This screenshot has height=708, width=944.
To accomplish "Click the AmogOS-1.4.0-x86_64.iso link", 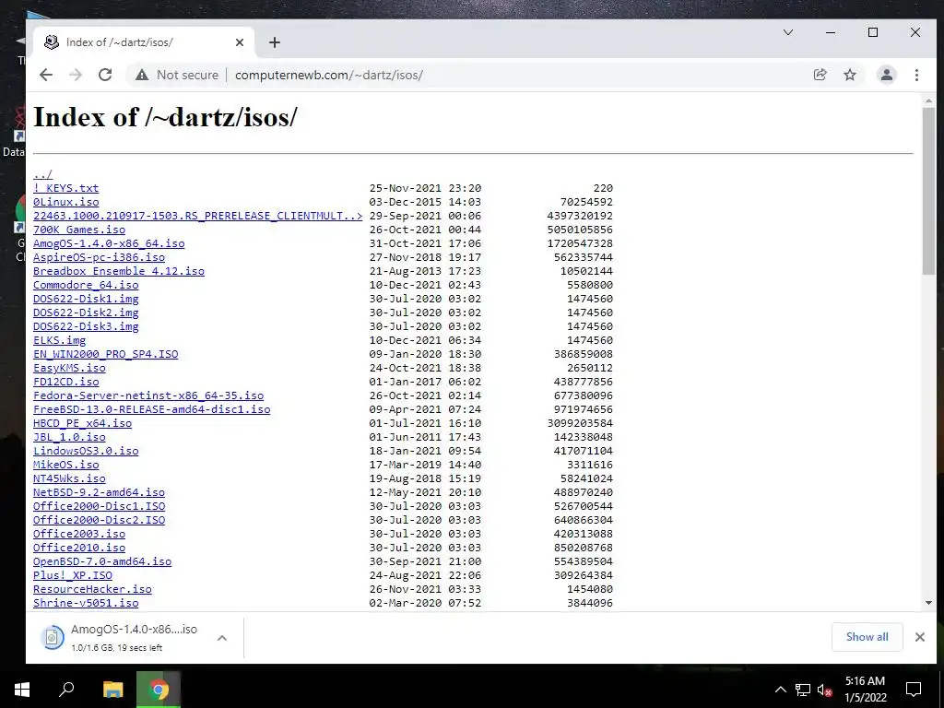I will [109, 243].
